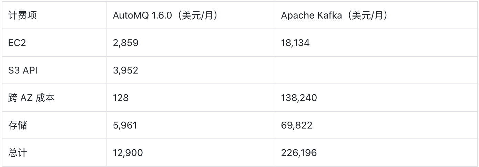Click the Kafka total 226,196
Screen dimensions: 479x167
[299, 153]
